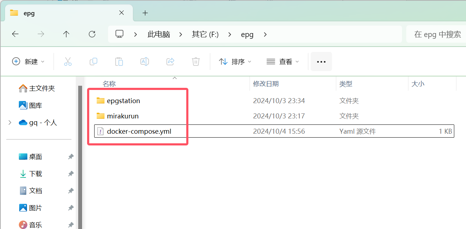Unpin 下载 using its pin icon
This screenshot has width=466, height=229.
pyautogui.click(x=71, y=174)
